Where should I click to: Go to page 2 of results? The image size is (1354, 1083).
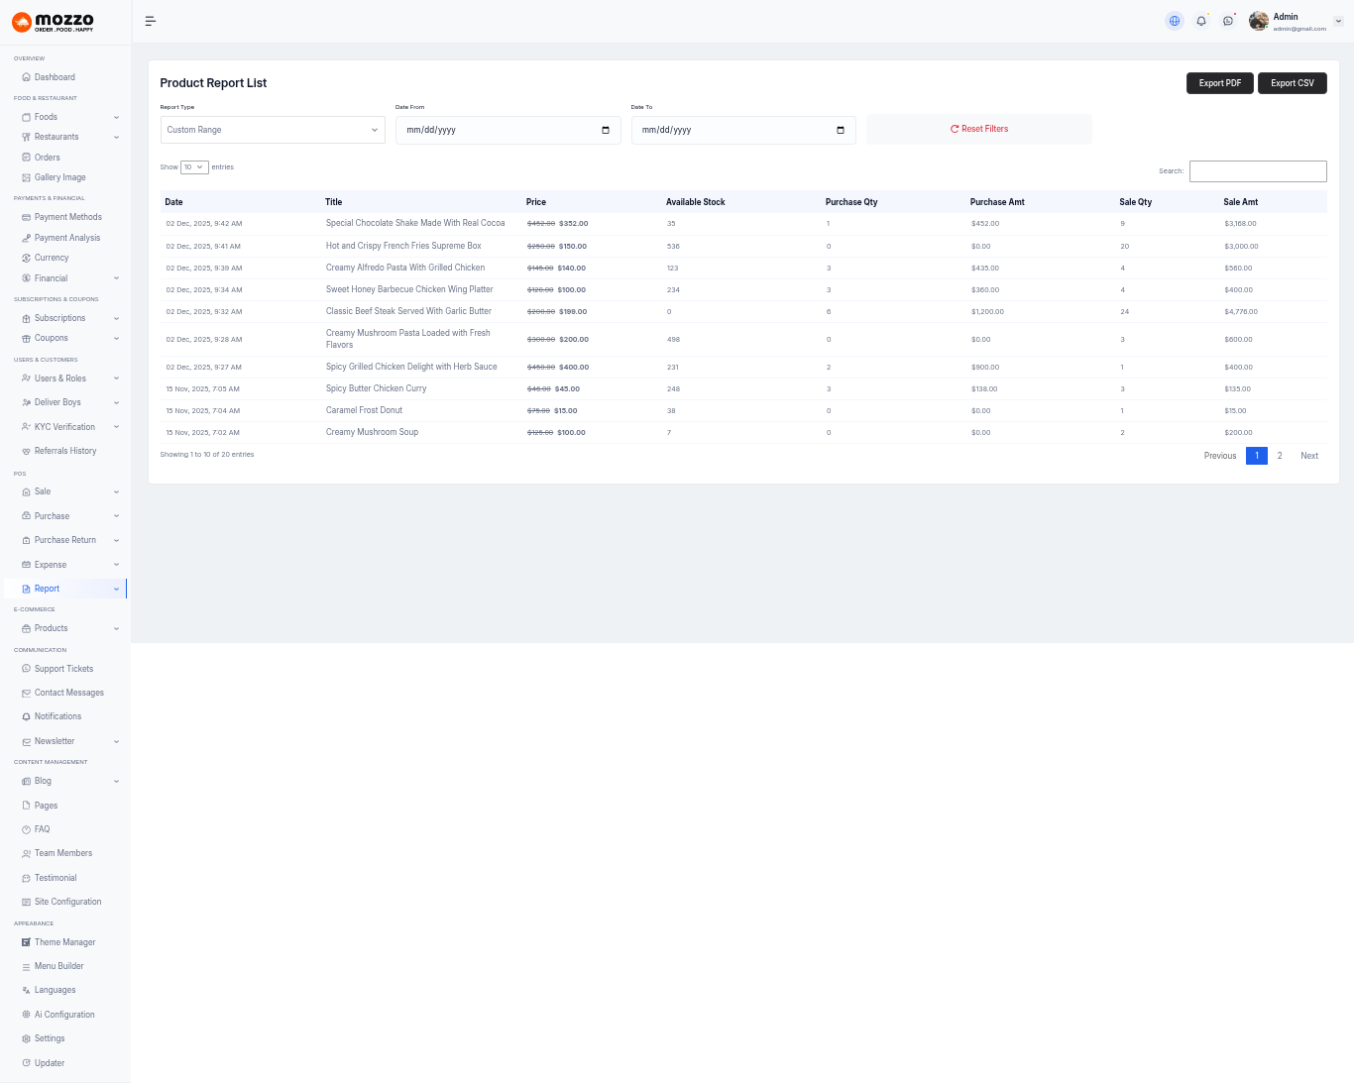coord(1280,456)
